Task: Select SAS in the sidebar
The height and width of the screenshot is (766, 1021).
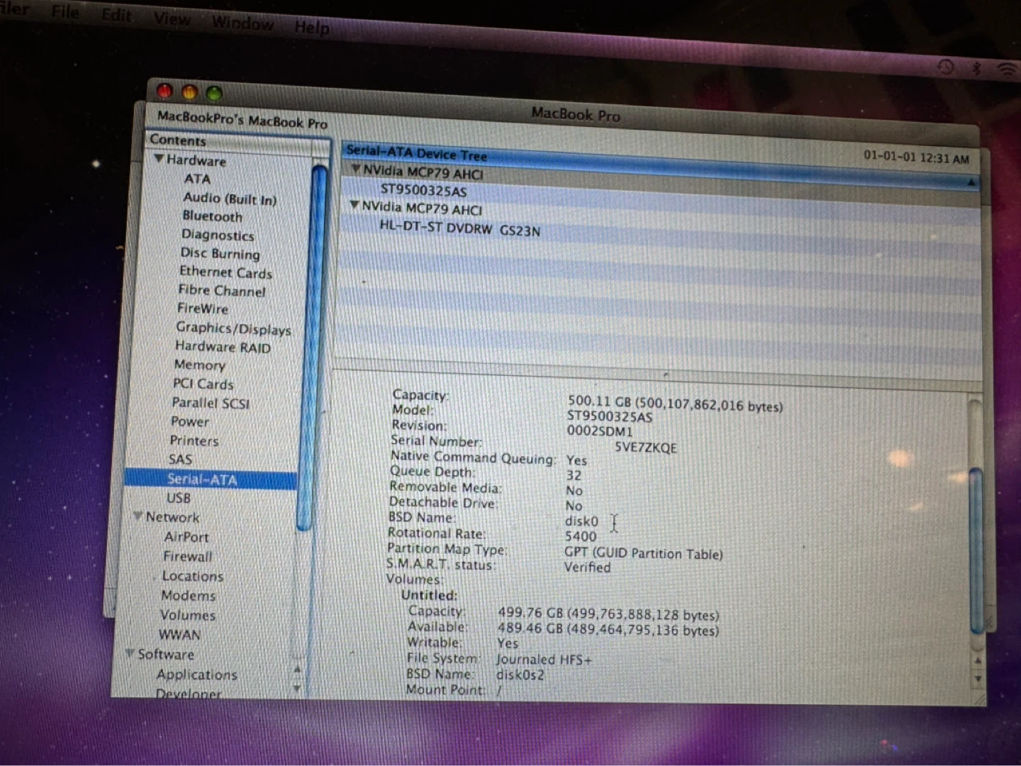Action: pyautogui.click(x=180, y=460)
